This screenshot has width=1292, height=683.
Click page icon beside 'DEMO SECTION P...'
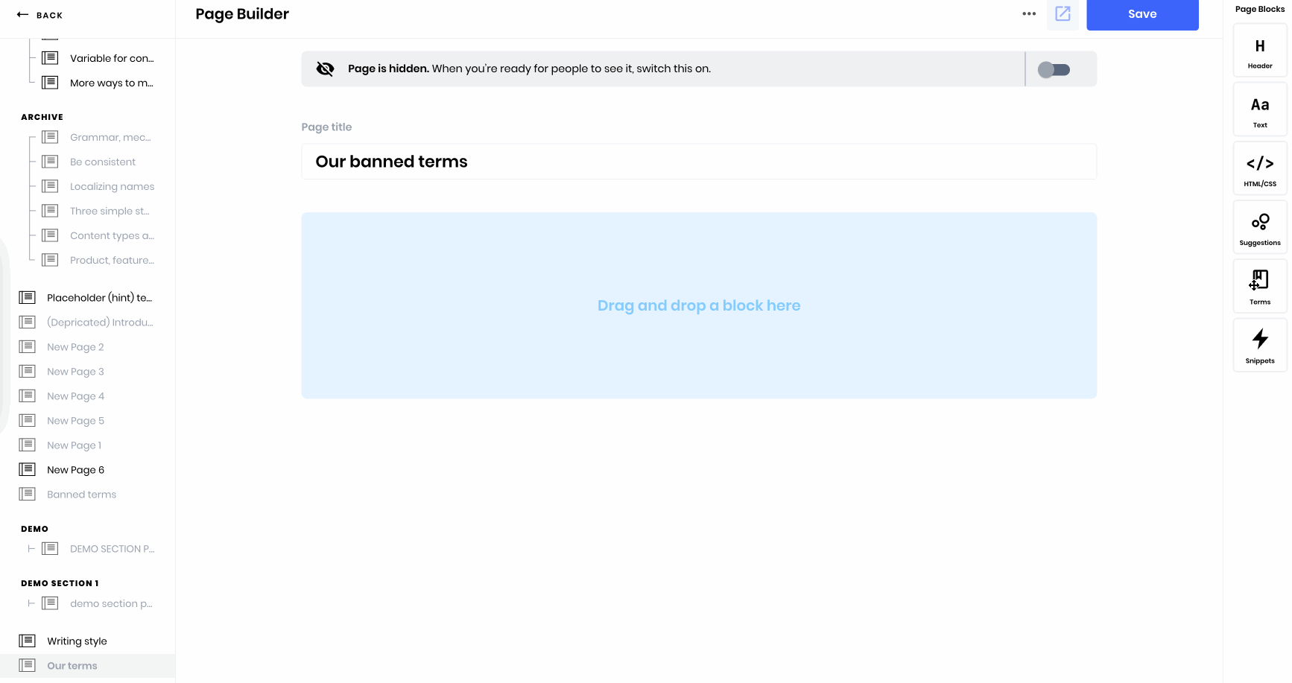pyautogui.click(x=50, y=548)
